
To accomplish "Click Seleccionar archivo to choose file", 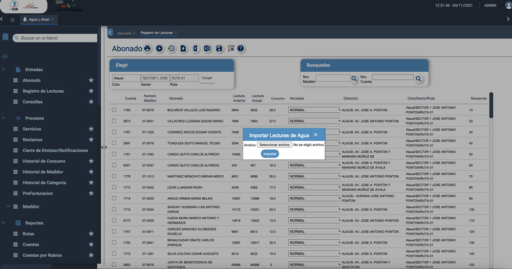I will click(x=274, y=145).
